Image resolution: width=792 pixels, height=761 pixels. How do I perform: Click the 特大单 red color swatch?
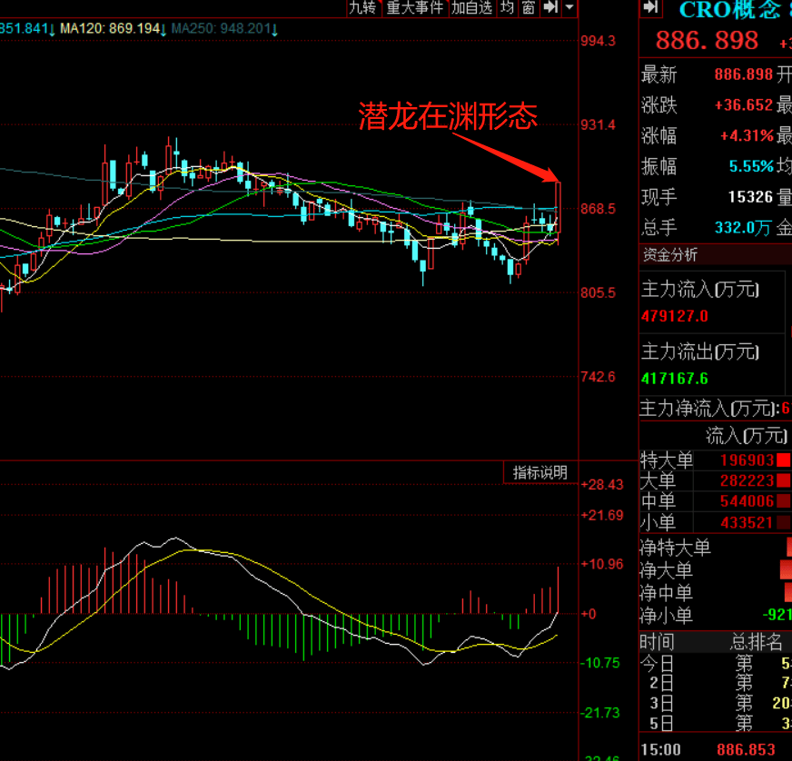(x=783, y=460)
